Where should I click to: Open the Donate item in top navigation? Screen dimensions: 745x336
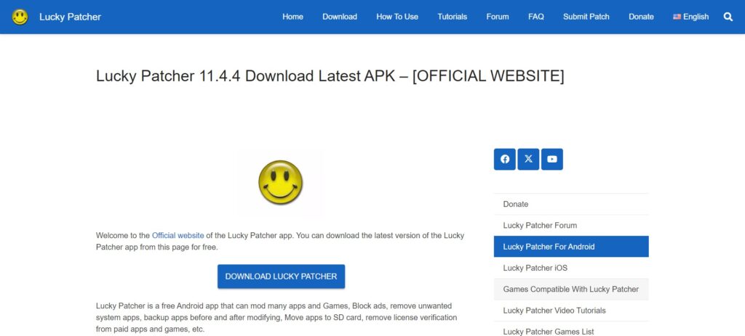tap(642, 17)
